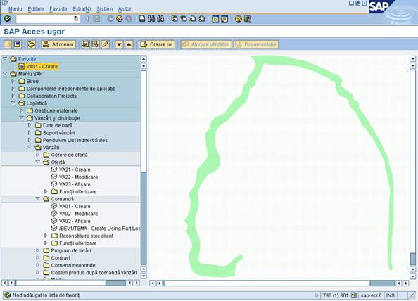Open the Extra(N) menu

click(82, 8)
